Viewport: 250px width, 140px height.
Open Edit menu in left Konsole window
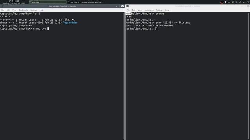[8, 10]
